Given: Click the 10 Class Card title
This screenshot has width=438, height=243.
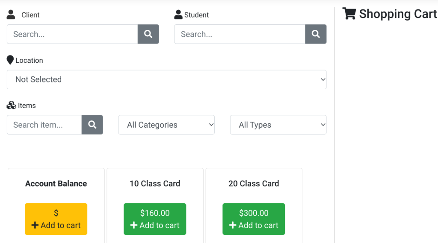Looking at the screenshot, I should (155, 184).
